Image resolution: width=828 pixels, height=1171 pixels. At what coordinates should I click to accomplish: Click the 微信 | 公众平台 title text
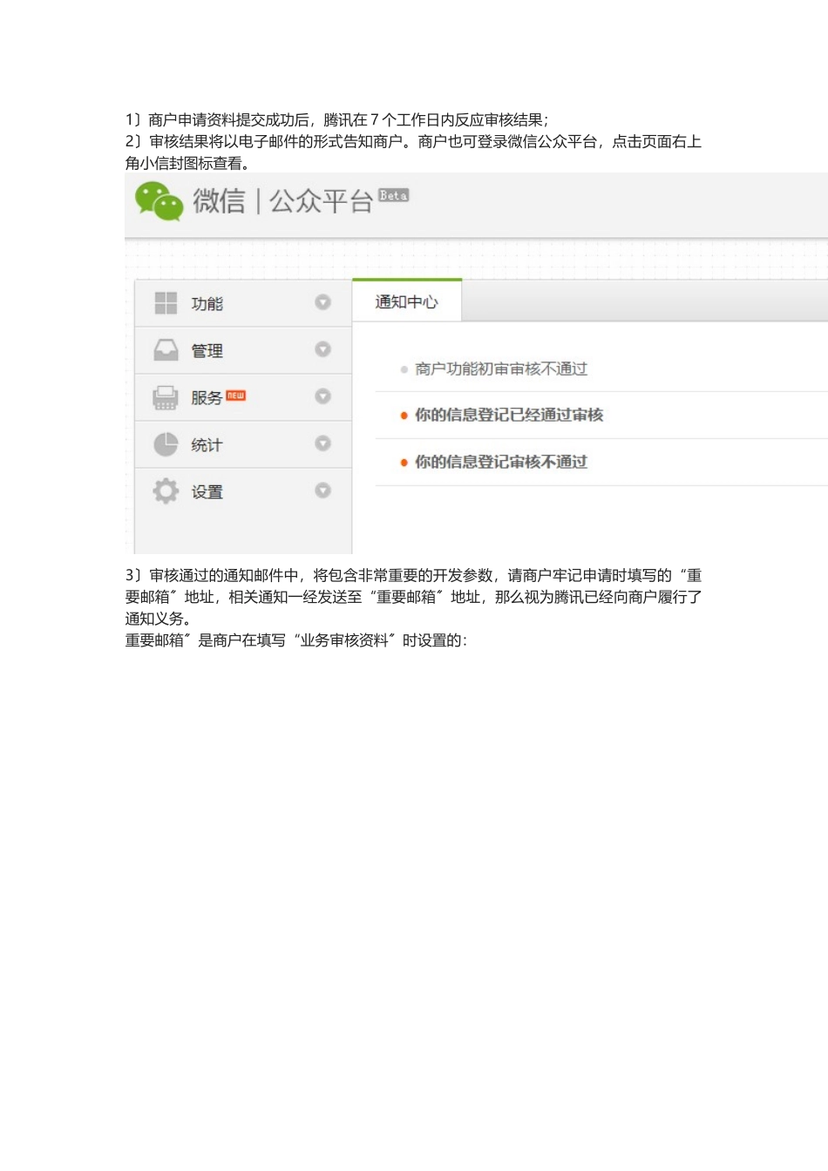(282, 201)
